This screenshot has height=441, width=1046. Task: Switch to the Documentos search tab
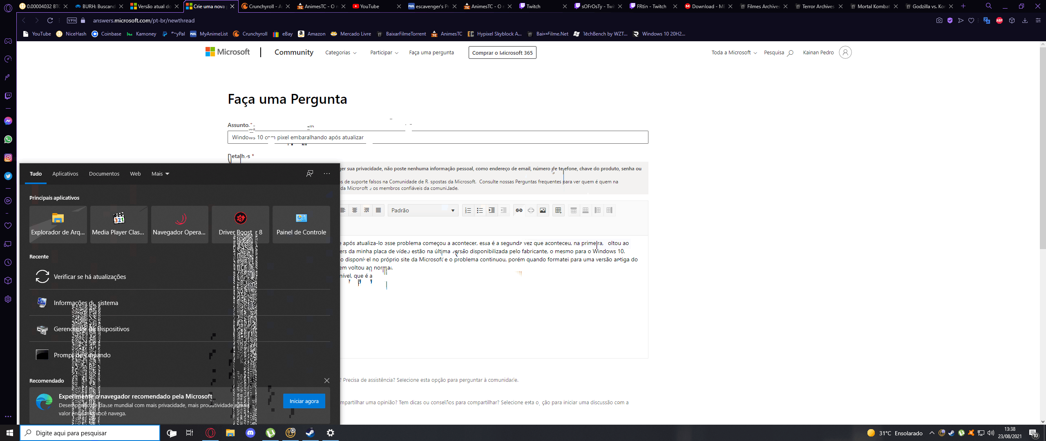[x=104, y=174]
